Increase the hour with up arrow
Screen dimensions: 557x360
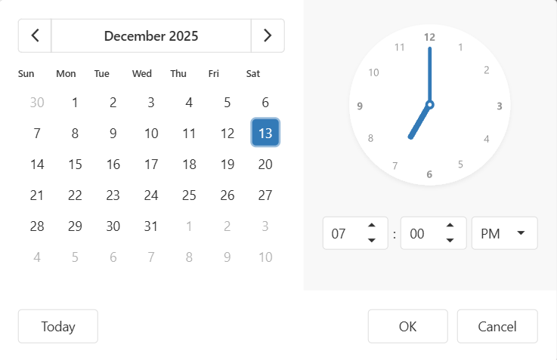tap(371, 225)
